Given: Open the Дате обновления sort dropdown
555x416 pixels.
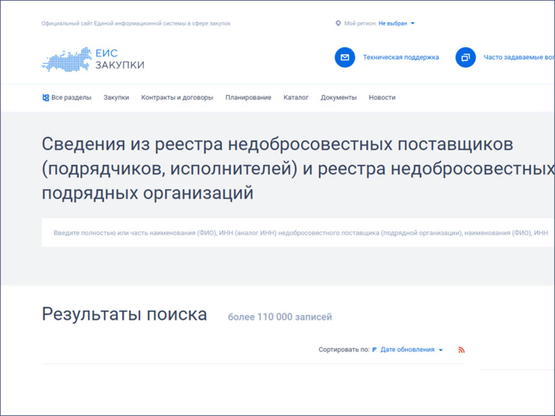Looking at the screenshot, I should pos(407,350).
